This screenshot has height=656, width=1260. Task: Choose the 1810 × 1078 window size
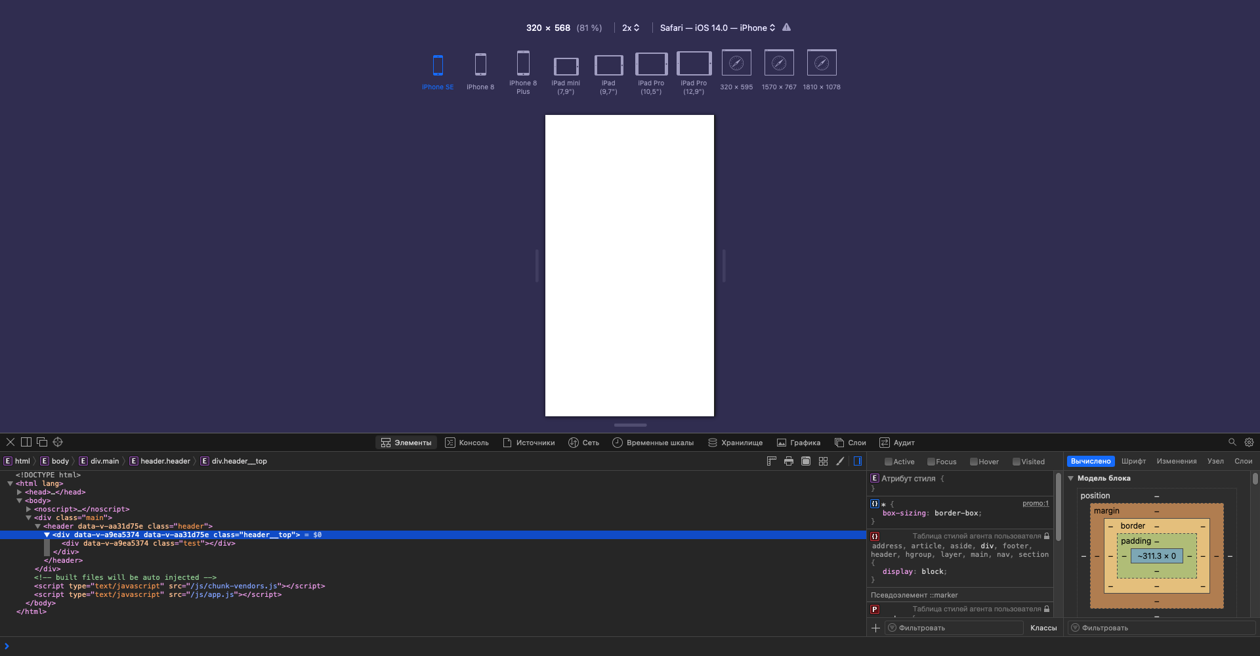coord(822,70)
